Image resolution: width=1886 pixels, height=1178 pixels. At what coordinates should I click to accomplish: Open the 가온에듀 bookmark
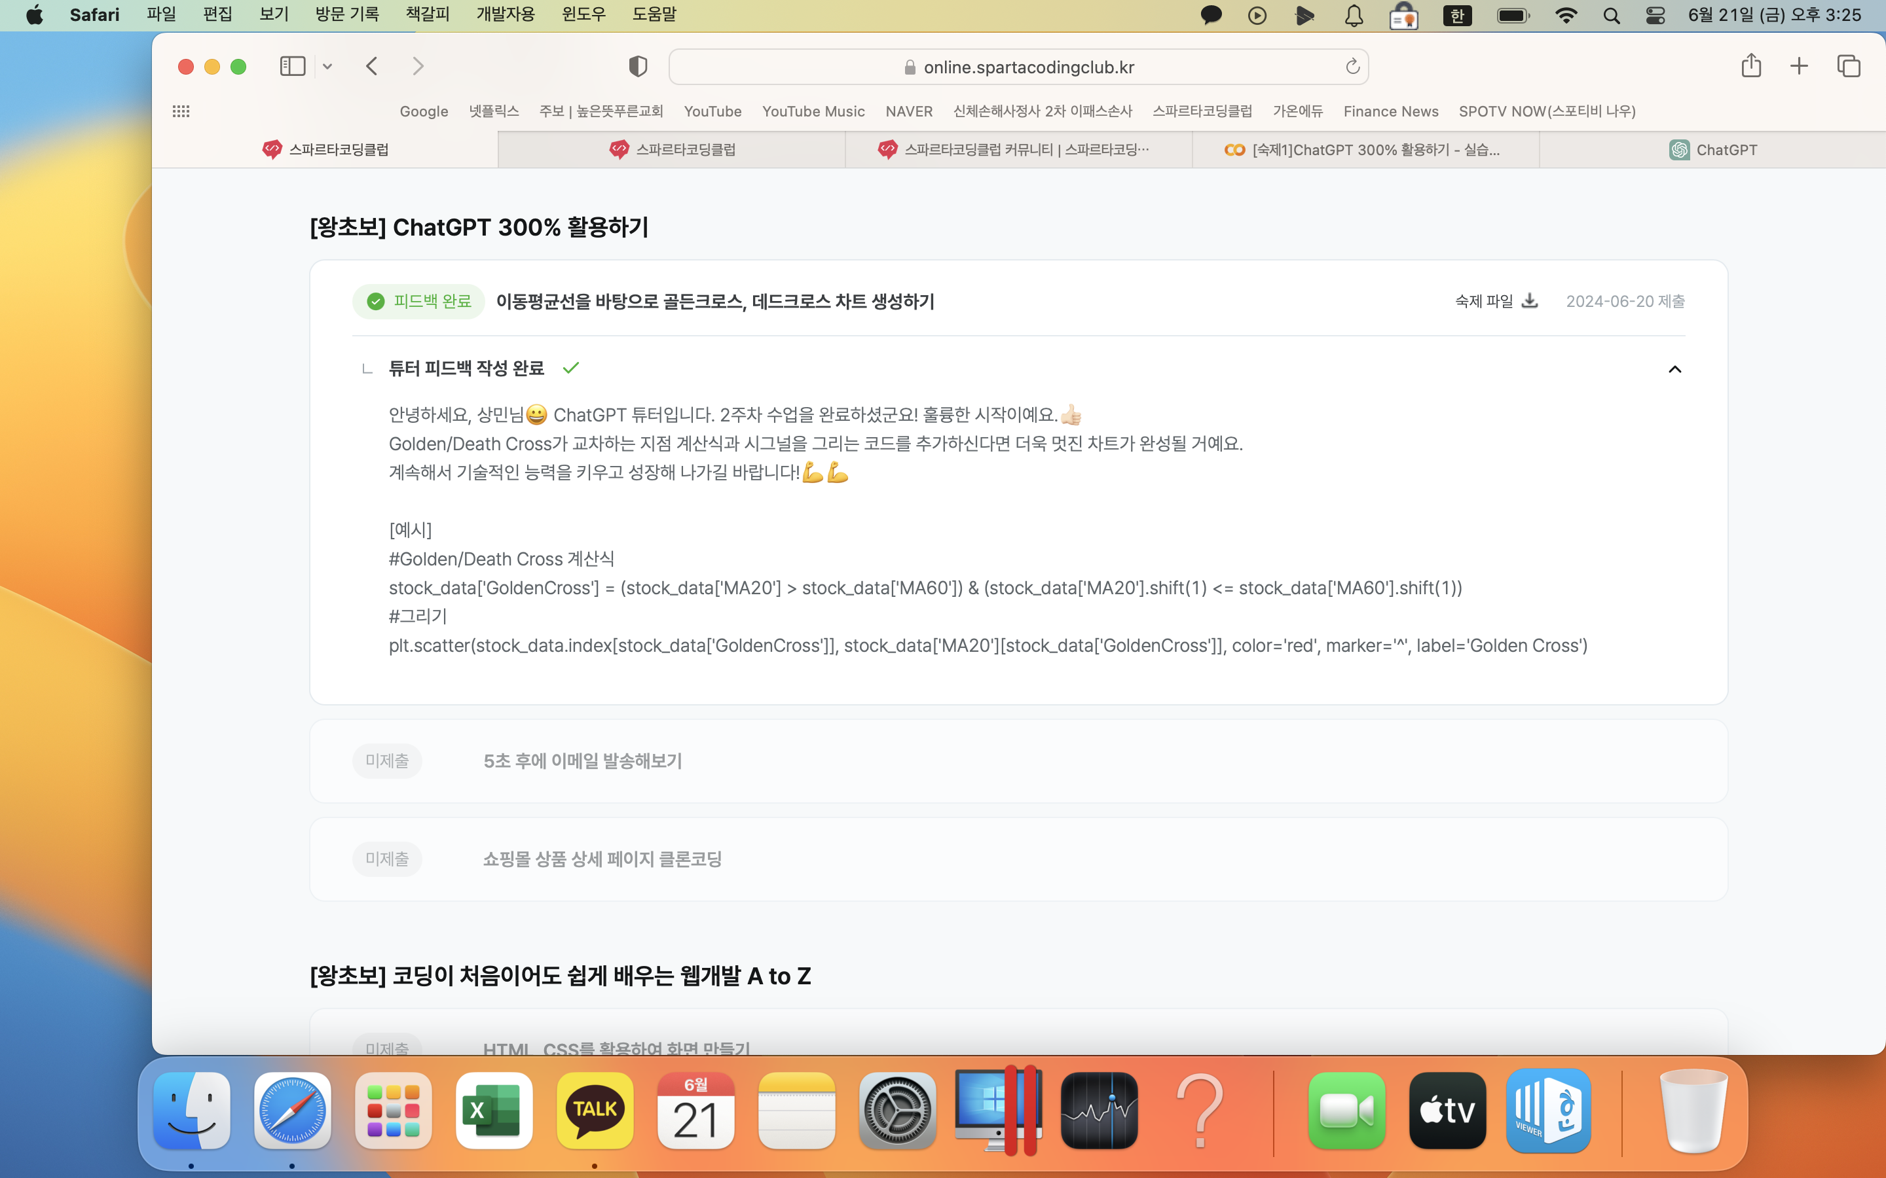pyautogui.click(x=1297, y=111)
